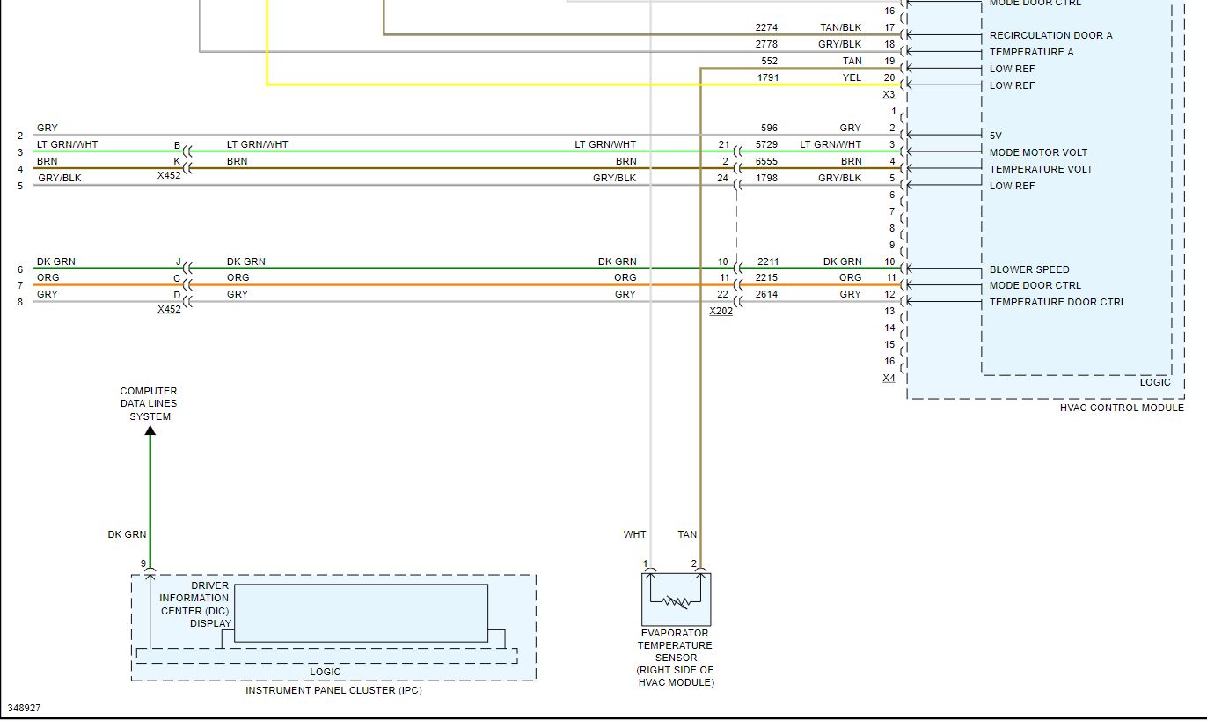Click the yellow wire labeled YEL 1791
Screen dimensions: 1207x721
point(528,85)
